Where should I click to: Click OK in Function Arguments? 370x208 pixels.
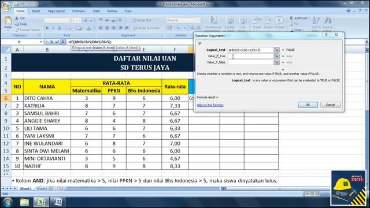tap(308, 105)
